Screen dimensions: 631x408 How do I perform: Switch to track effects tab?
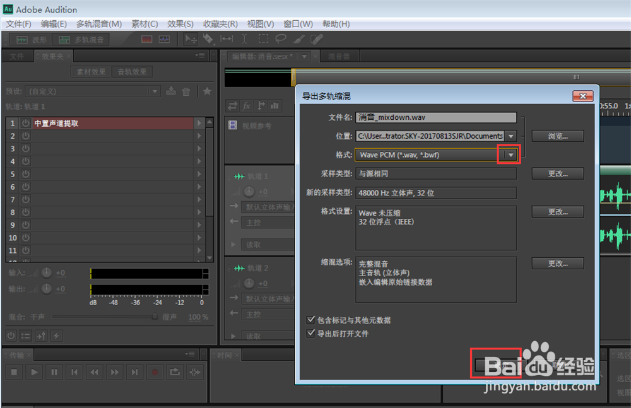point(132,72)
